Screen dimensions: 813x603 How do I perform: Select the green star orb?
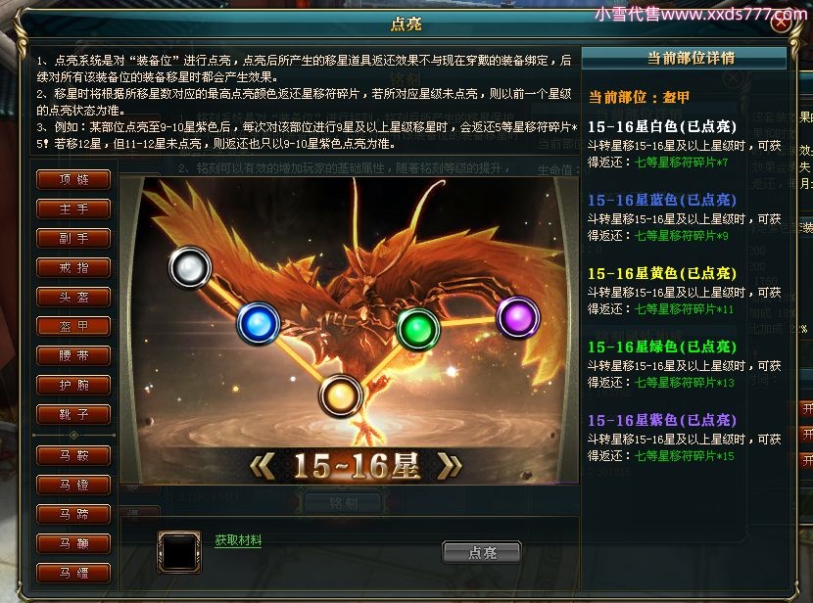(x=418, y=329)
